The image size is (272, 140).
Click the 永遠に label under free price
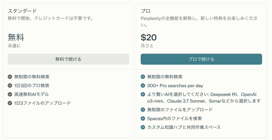coord(14,46)
